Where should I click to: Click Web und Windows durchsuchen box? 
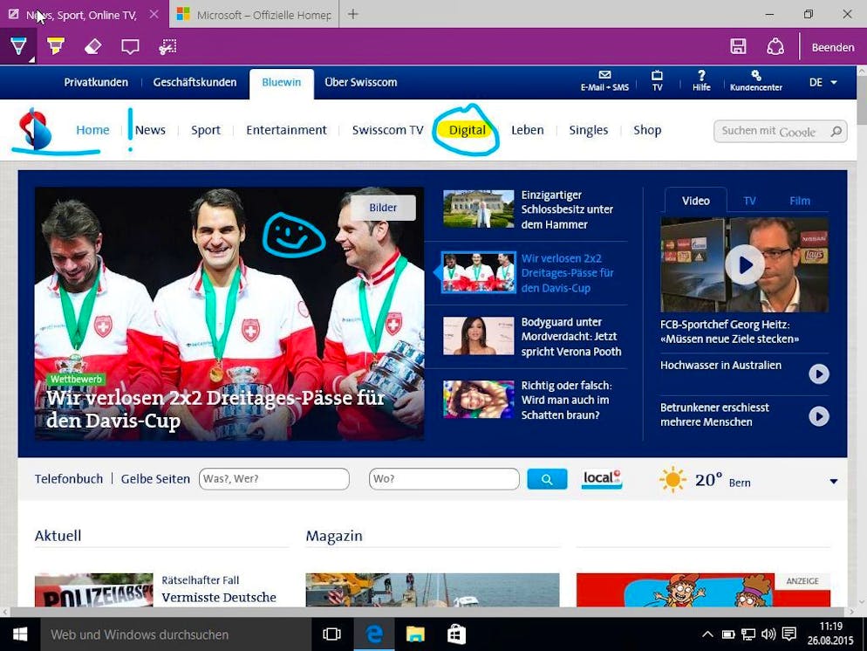tap(176, 634)
